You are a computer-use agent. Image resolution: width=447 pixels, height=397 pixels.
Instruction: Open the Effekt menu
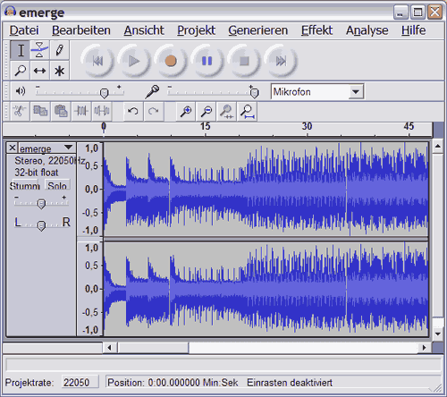click(316, 30)
